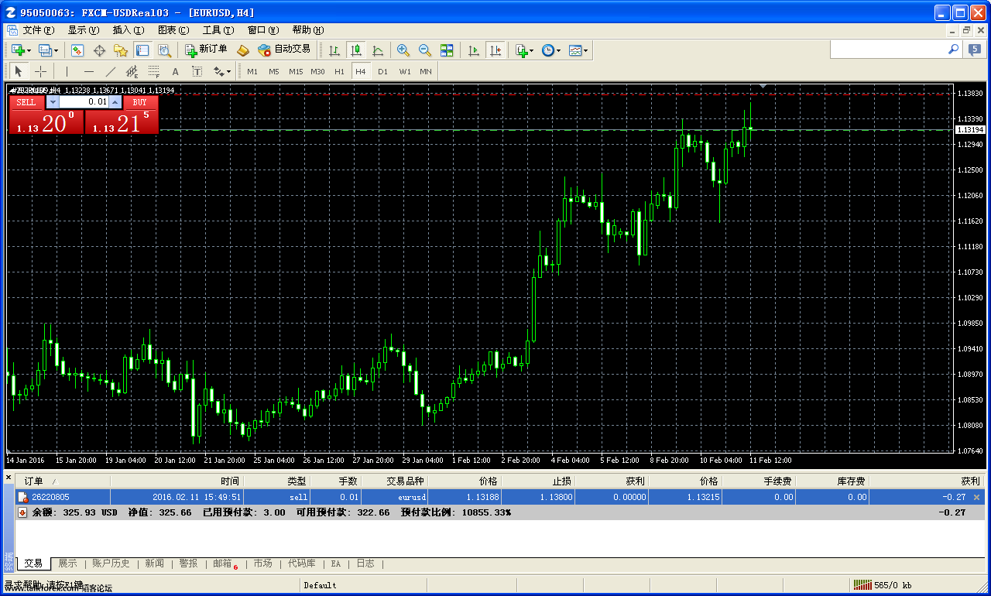
Task: Switch to candlestick chart display
Action: tap(356, 50)
